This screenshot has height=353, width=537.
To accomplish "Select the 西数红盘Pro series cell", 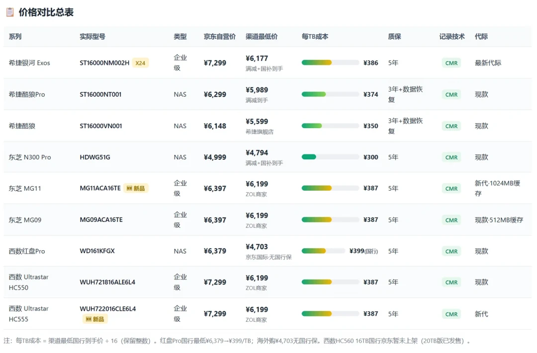I will click(27, 251).
